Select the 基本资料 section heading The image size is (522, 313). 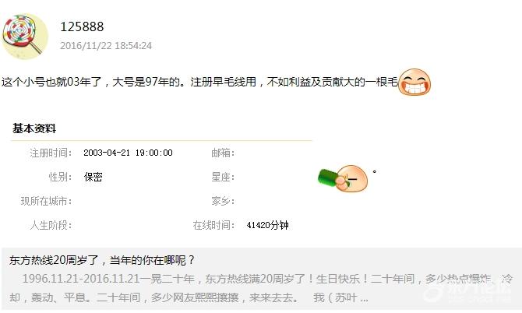click(x=34, y=128)
